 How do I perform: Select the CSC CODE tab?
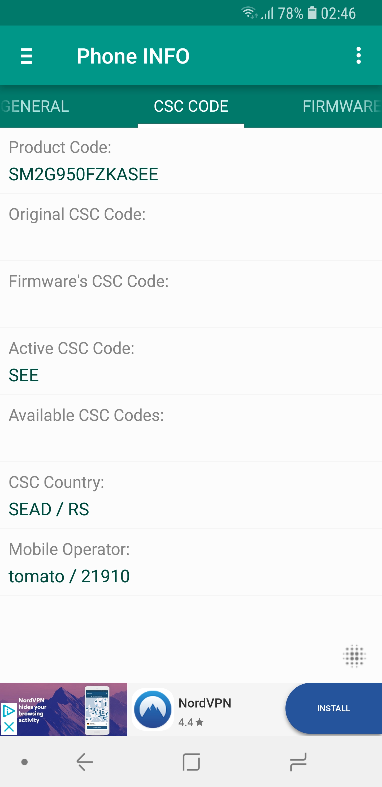pos(191,106)
